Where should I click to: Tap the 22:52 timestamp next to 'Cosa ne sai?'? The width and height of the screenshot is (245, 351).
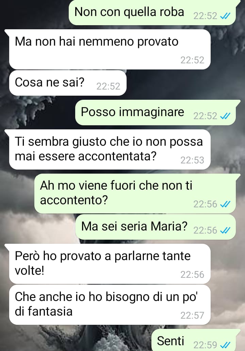point(108,86)
